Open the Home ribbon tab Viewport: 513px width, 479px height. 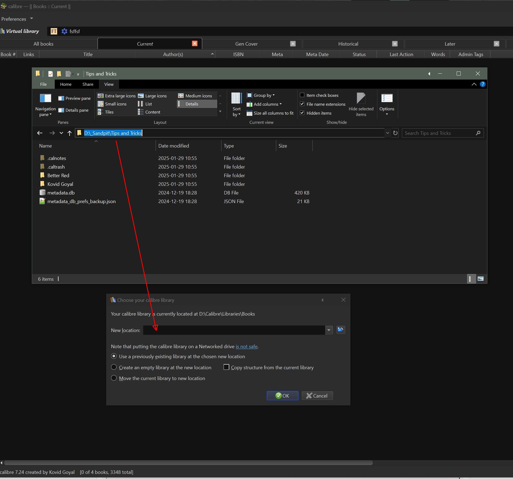pyautogui.click(x=66, y=84)
